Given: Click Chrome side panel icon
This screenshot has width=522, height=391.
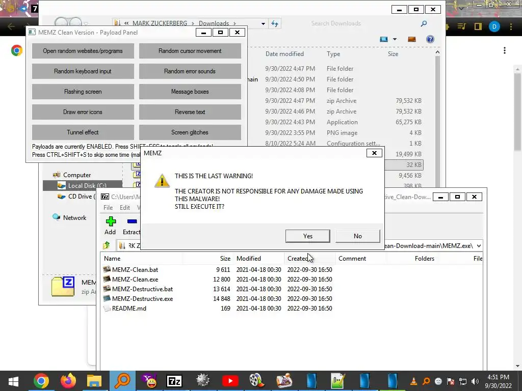Looking at the screenshot, I should (x=478, y=26).
